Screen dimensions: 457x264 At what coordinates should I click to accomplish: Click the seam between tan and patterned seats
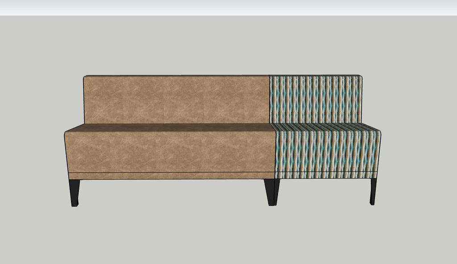[x=274, y=152]
